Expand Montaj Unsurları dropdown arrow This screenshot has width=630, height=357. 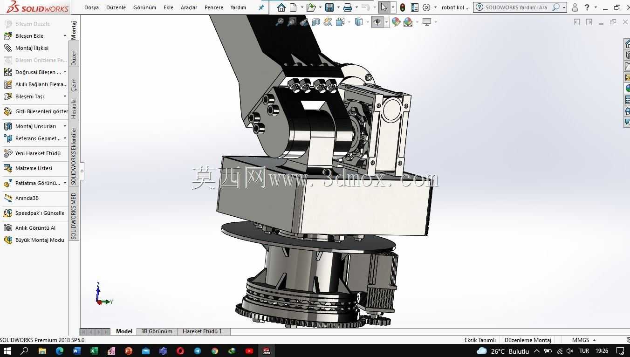pos(65,126)
